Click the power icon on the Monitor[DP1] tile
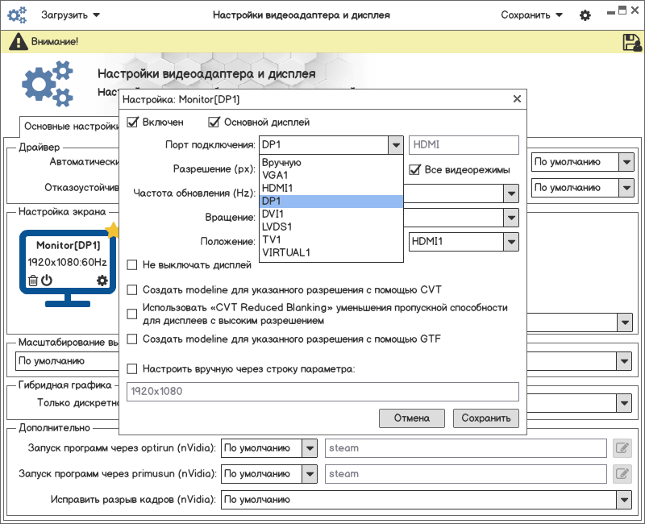This screenshot has height=524, width=645. [47, 281]
